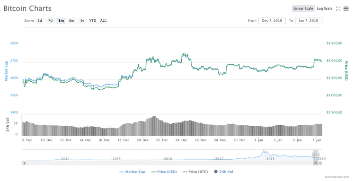Click the Price (USD) axis title
The height and width of the screenshot is (181, 355).
pyautogui.click(x=346, y=71)
